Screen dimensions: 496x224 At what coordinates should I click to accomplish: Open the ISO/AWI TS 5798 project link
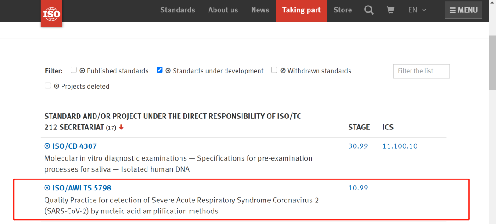[82, 188]
